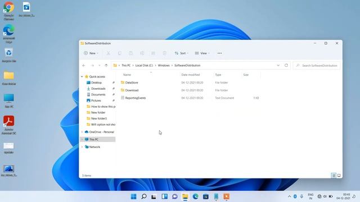The height and width of the screenshot is (202, 360).
Task: Open Task View on taskbar
Action: point(154,196)
